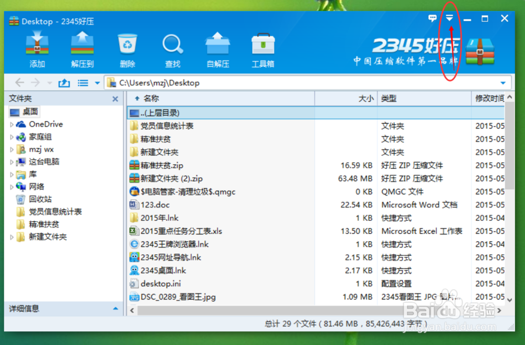Viewport: 525px width, 345px height.
Task: Expand the address bar history dropdown
Action: (x=503, y=83)
